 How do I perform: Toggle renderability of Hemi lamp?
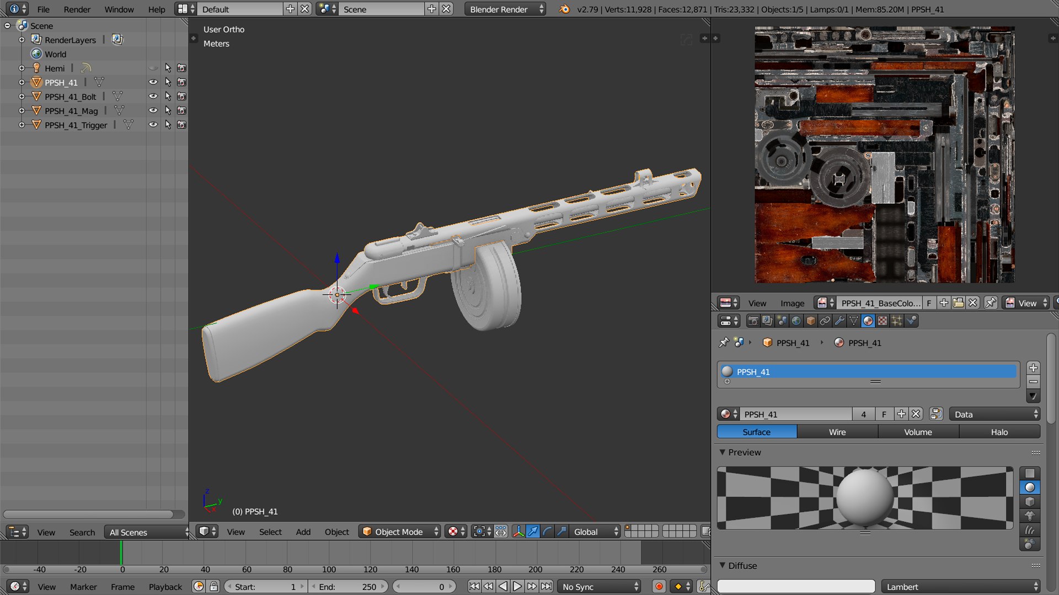pyautogui.click(x=181, y=68)
